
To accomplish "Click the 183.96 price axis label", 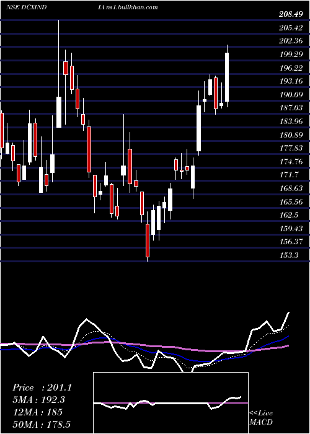I will click(x=291, y=122).
